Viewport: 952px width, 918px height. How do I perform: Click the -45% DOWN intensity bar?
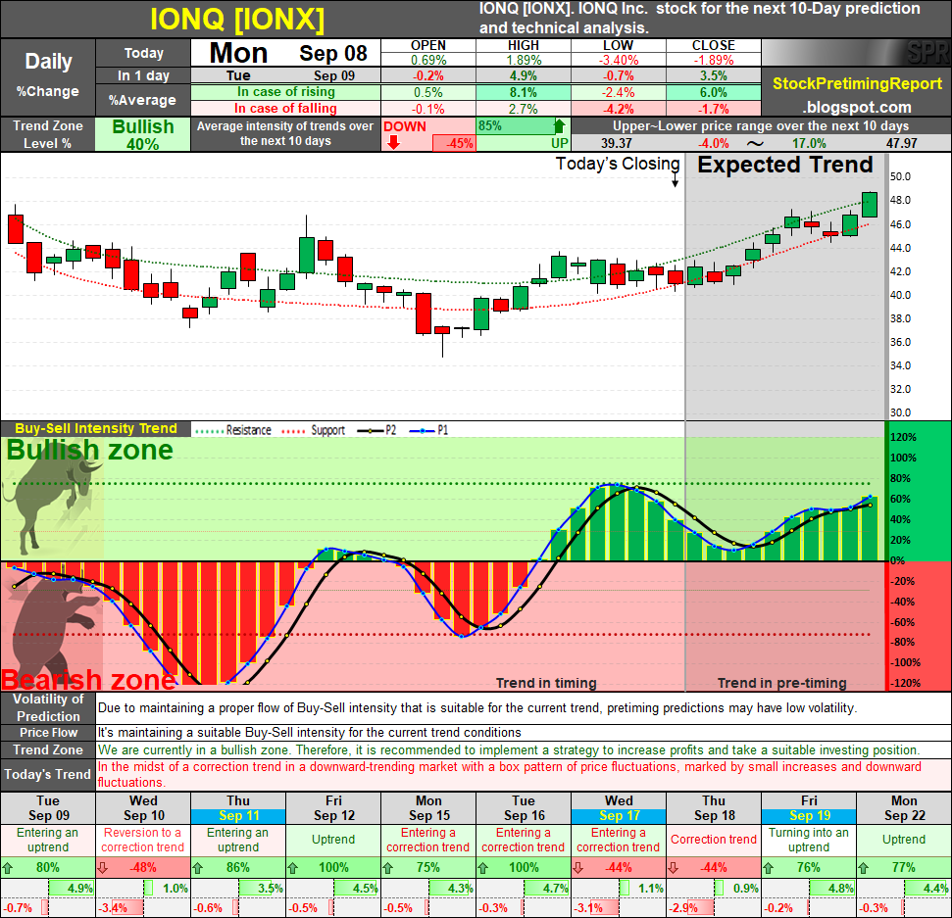454,144
